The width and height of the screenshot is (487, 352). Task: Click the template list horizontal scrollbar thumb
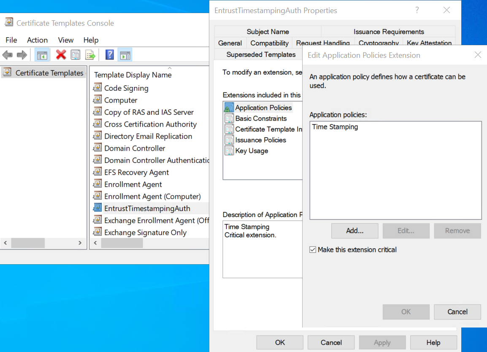click(122, 243)
